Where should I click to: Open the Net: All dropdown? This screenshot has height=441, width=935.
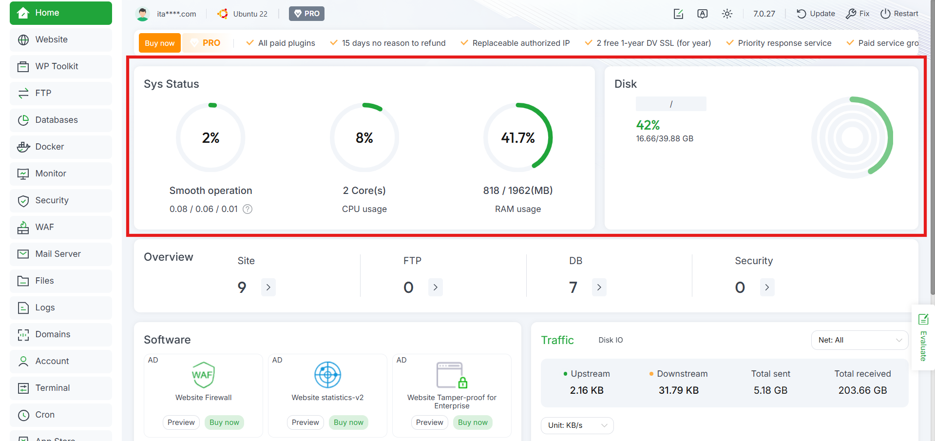[x=859, y=340]
